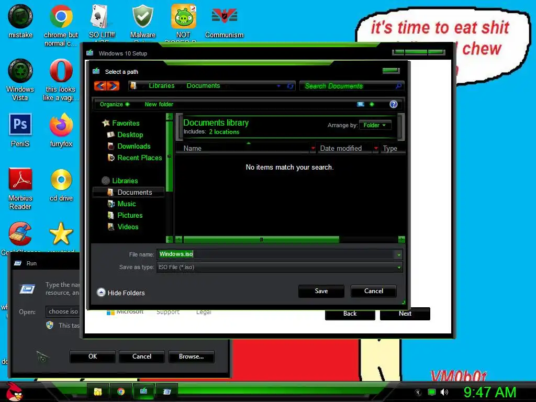Click the Open field in Run window

coord(63,311)
